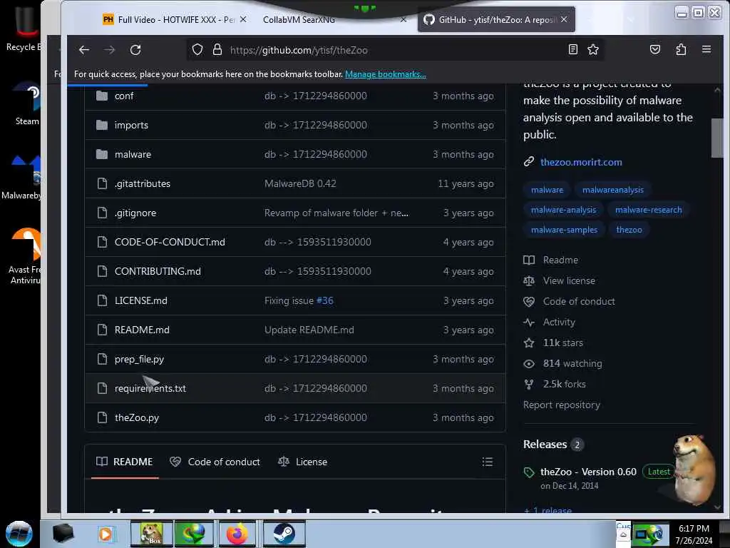Open the Sandboxie hamster taskbar icon
The width and height of the screenshot is (730, 548).
tap(151, 534)
